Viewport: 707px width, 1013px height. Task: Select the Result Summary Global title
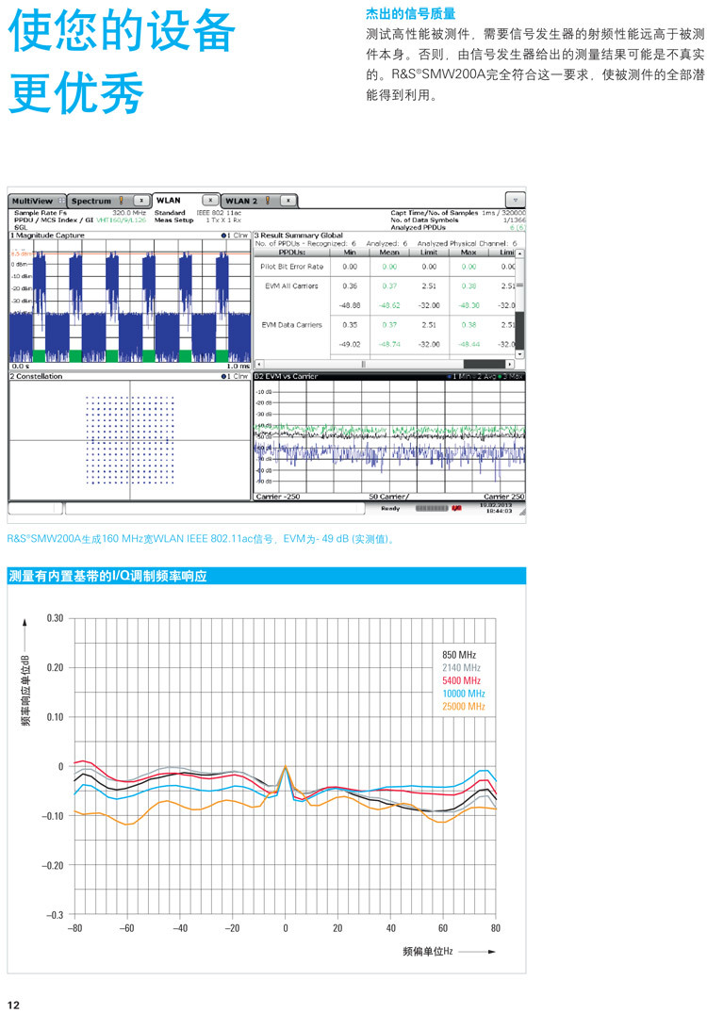click(299, 236)
